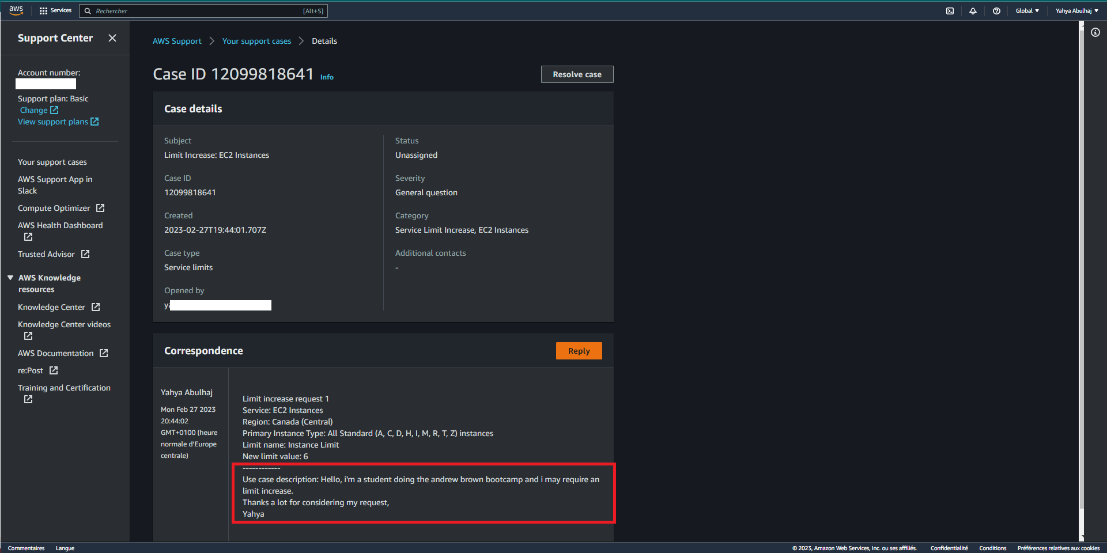The height and width of the screenshot is (553, 1107).
Task: Open AWS Documentation
Action: pos(55,353)
